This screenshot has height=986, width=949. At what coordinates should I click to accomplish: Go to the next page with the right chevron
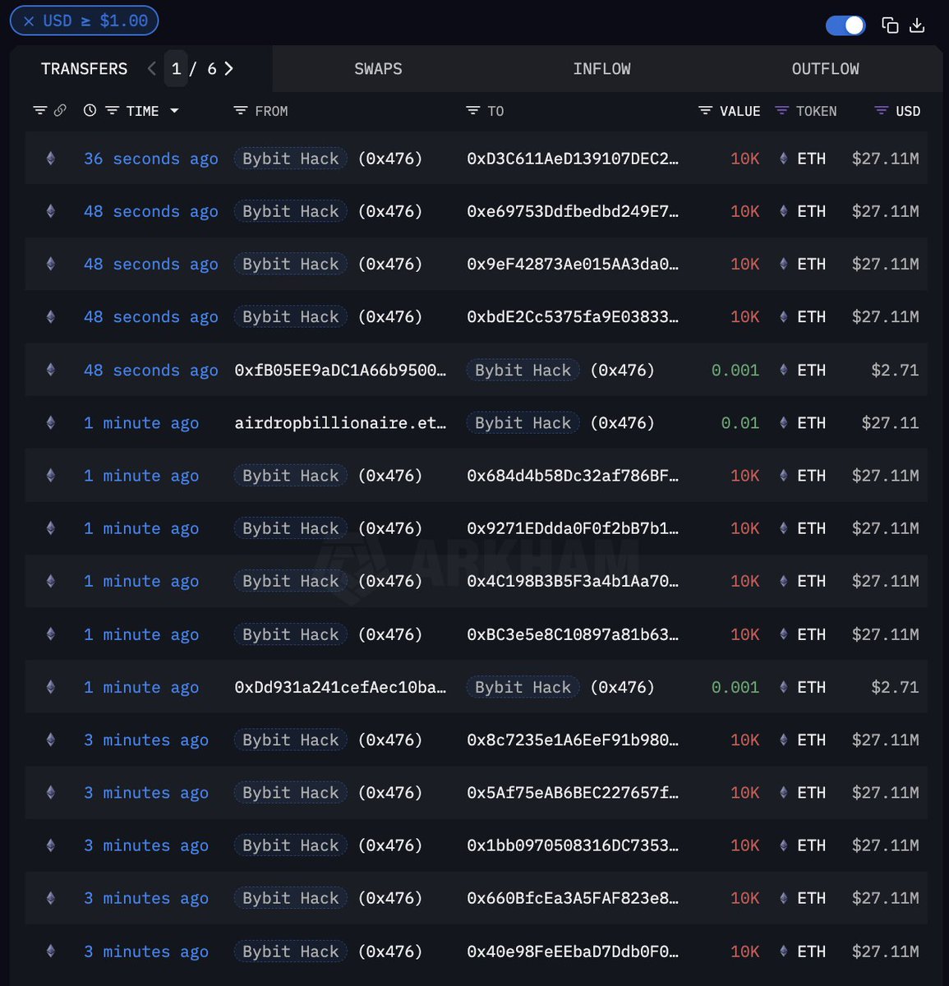point(228,69)
